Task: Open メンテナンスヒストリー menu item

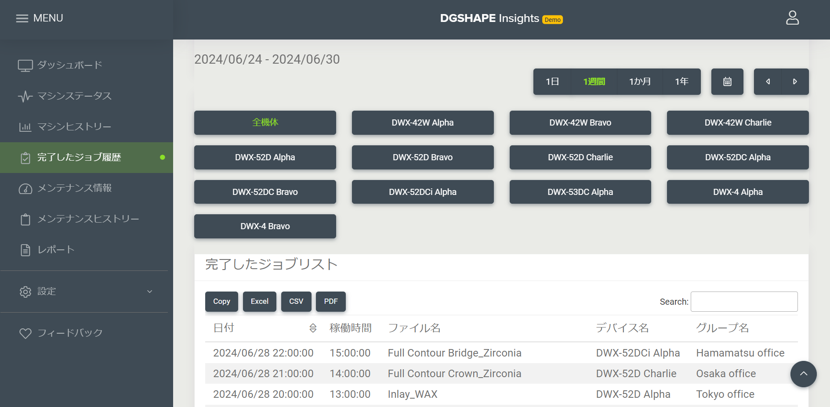Action: coord(87,219)
